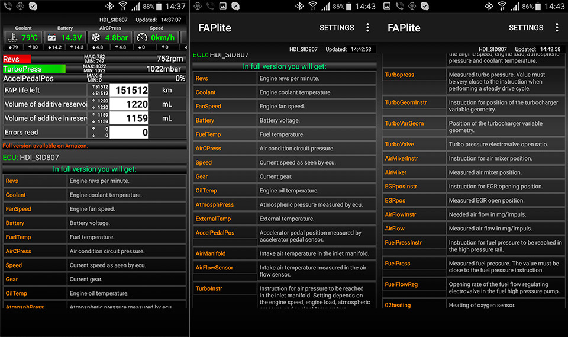The image size is (568, 337).
Task: Open SETTINGS on the screen listing Revs
Action: pos(337,28)
